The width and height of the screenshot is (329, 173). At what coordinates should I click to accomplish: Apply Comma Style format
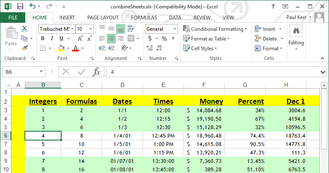coord(173,38)
